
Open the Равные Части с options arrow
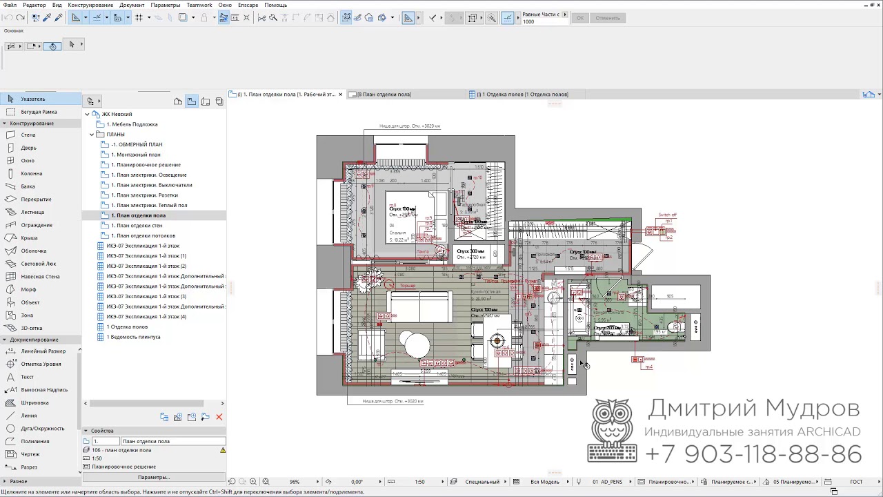tap(565, 14)
